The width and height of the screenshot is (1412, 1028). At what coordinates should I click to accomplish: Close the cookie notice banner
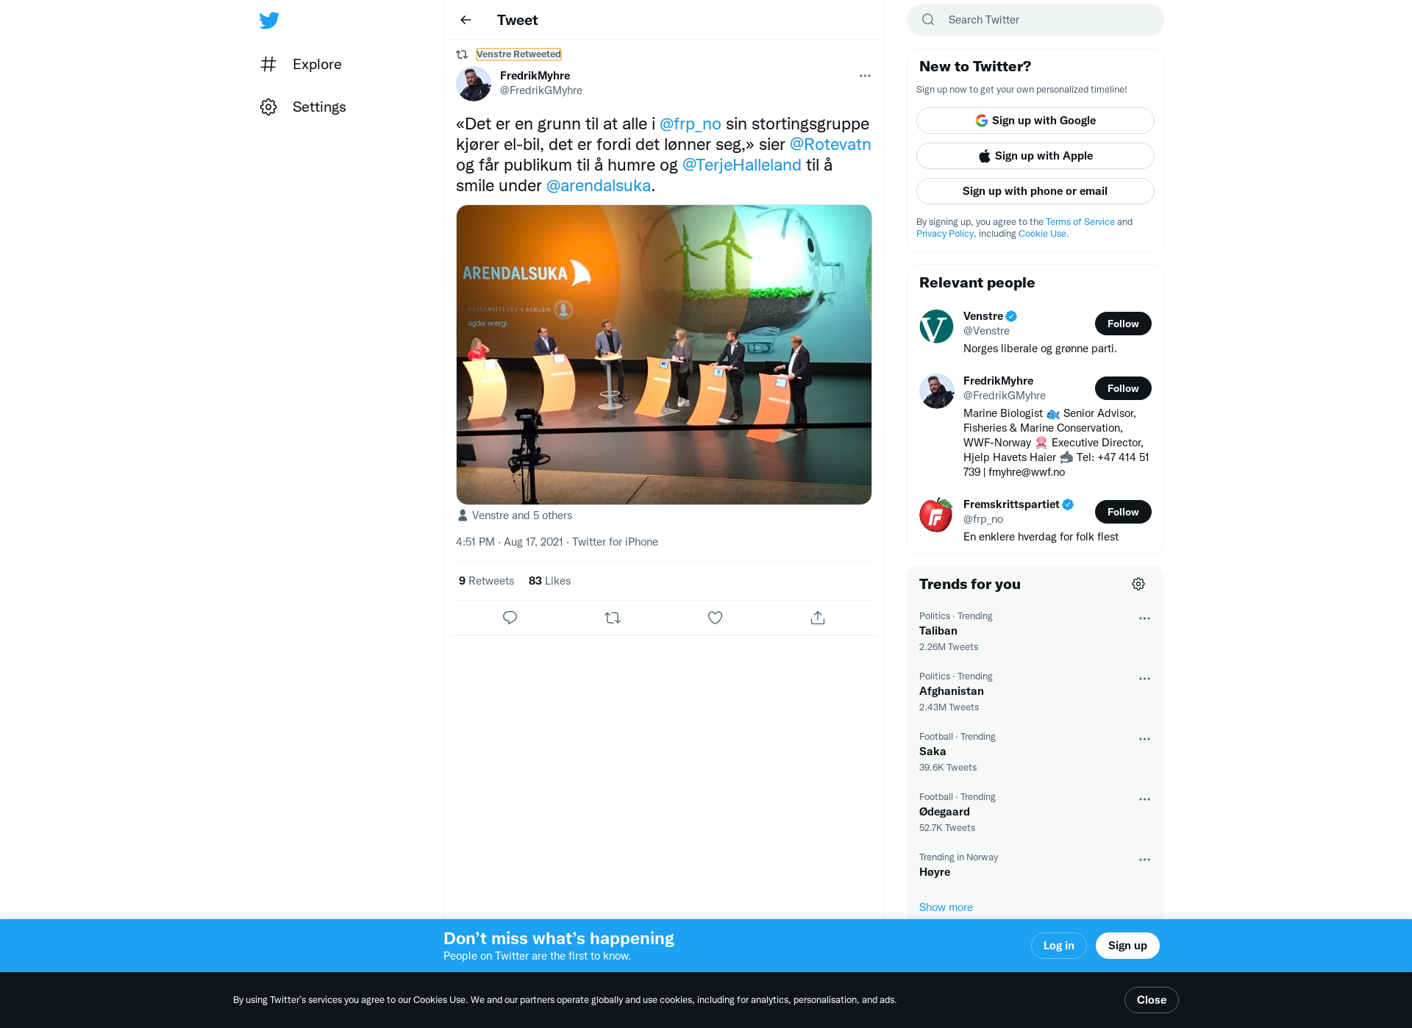click(1151, 1000)
